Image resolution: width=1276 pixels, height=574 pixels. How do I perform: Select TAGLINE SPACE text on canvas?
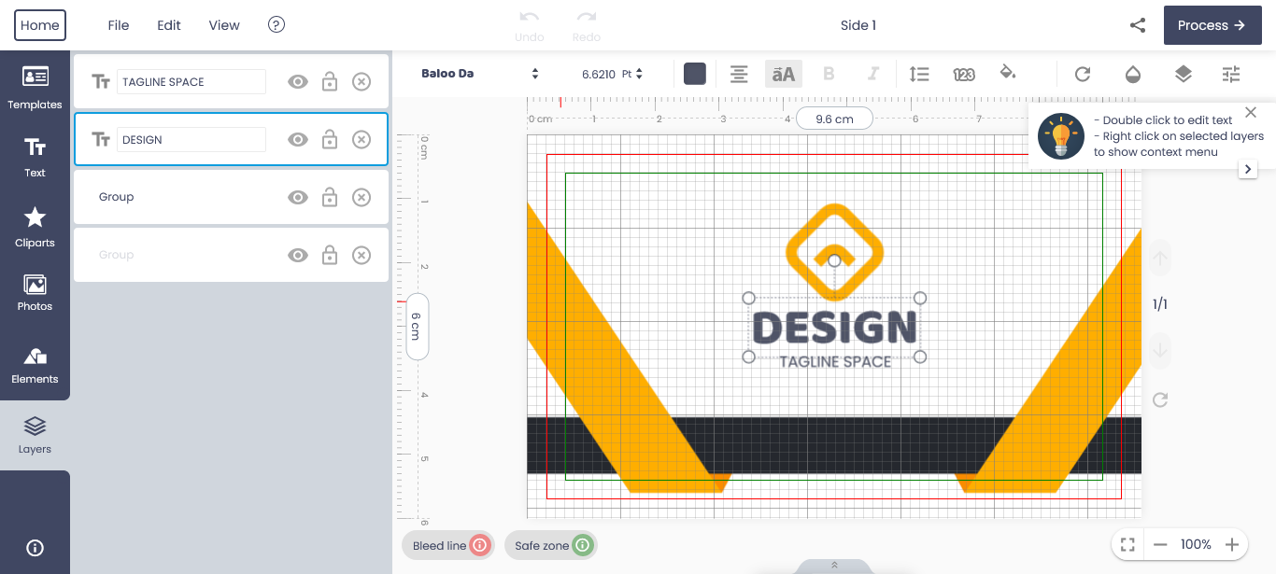point(835,362)
